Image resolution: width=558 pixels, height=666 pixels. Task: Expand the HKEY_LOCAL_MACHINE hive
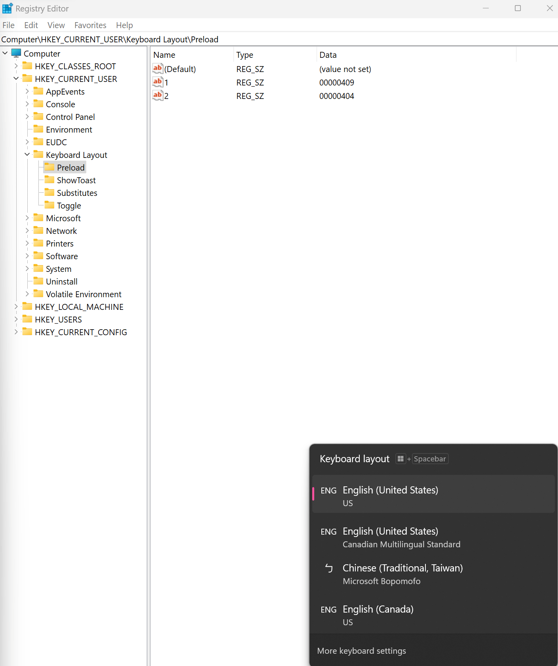pyautogui.click(x=16, y=307)
